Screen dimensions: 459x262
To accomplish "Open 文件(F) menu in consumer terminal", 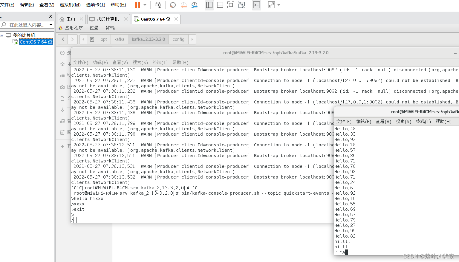I will [344, 121].
